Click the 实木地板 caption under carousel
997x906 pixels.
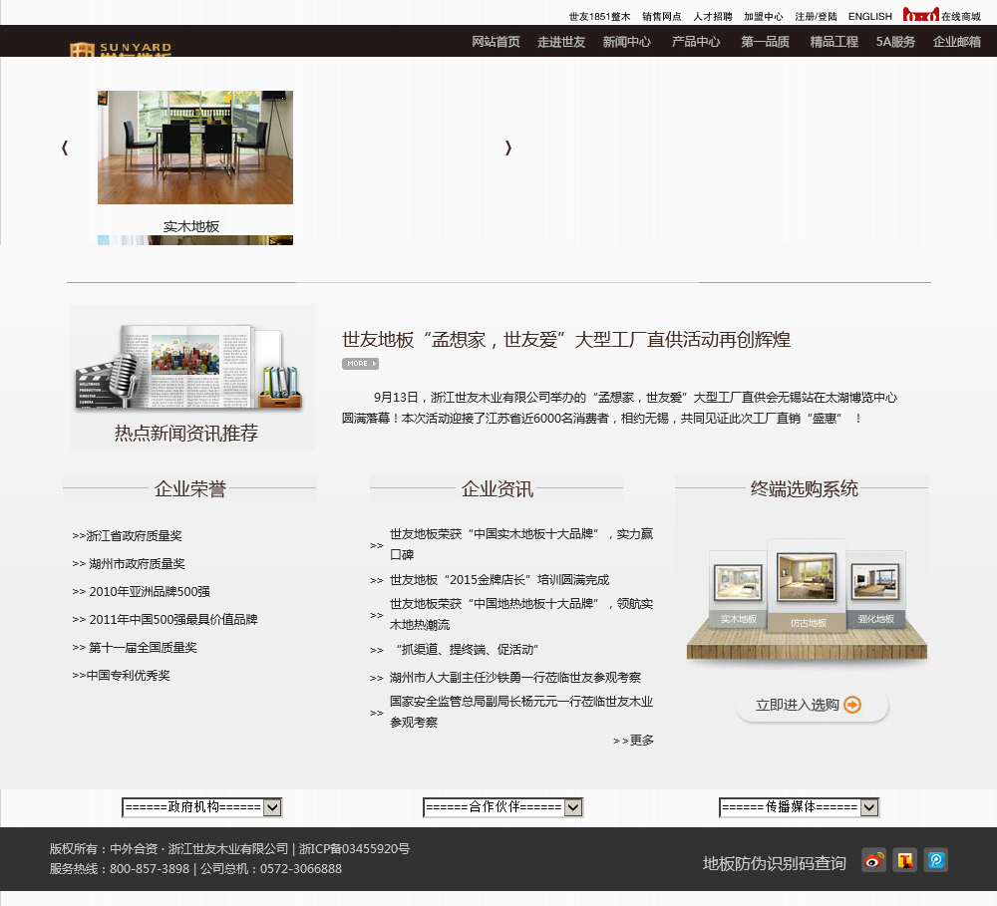pos(191,226)
